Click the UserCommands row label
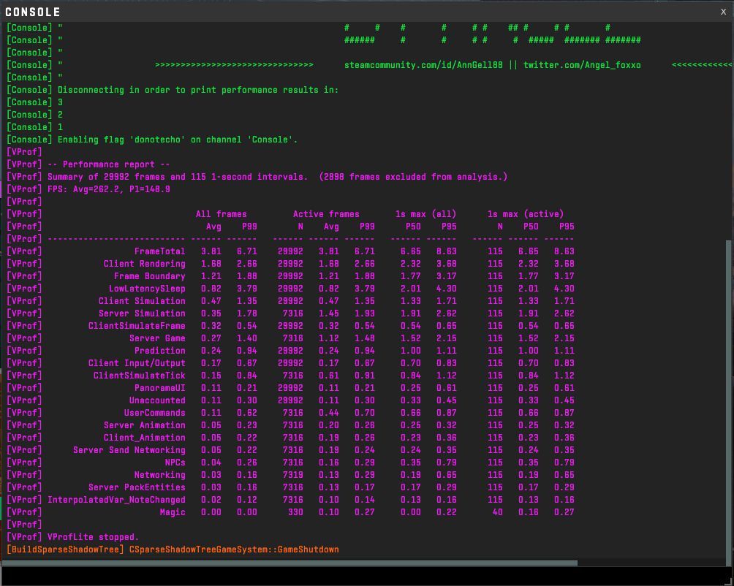 tap(154, 413)
